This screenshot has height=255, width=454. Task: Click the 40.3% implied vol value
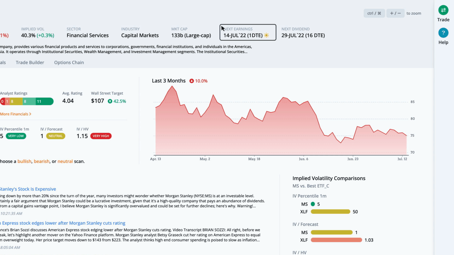(x=28, y=35)
